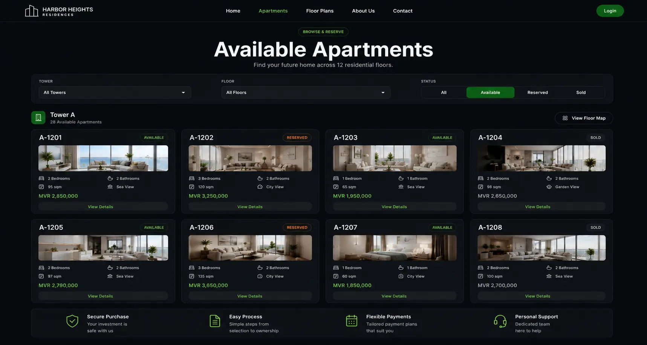Click the green Login button

(x=610, y=11)
